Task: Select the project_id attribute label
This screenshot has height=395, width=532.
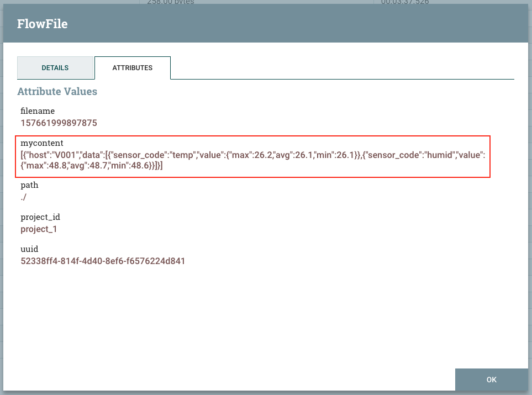Action: [x=41, y=217]
